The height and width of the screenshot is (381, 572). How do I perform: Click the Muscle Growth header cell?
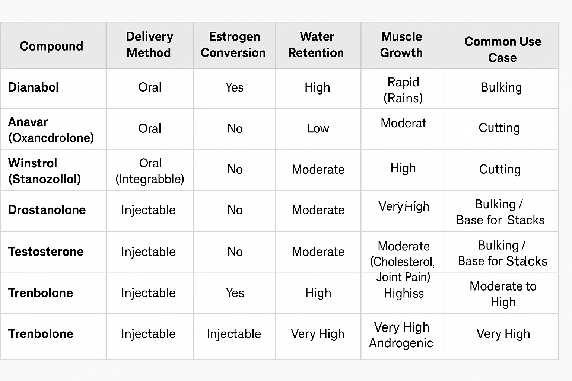pos(401,45)
